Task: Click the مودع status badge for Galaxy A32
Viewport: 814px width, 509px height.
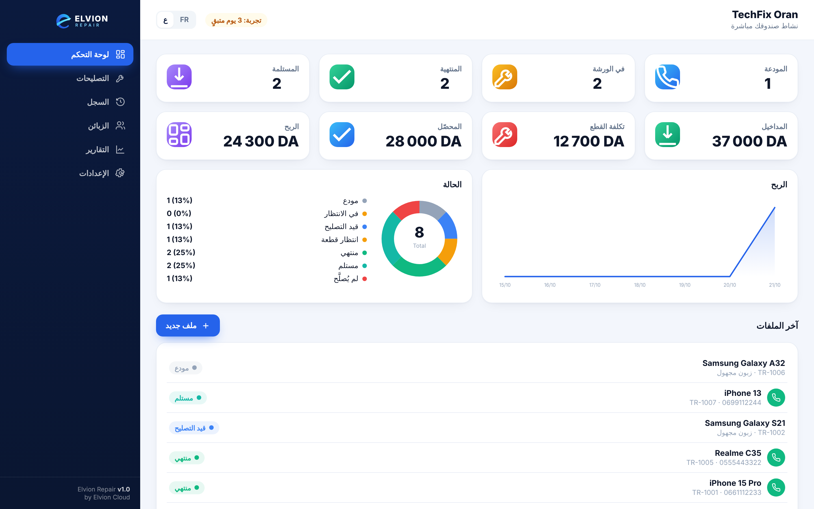Action: click(x=185, y=368)
